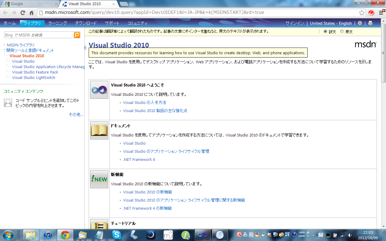The height and width of the screenshot is (241, 386).
Task: Bookmark page with the star icon
Action: point(362,13)
